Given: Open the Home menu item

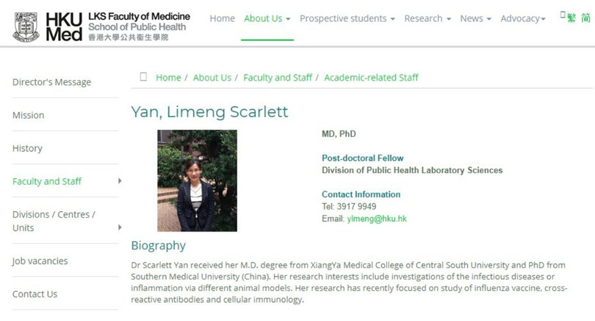Looking at the screenshot, I should pyautogui.click(x=222, y=18).
